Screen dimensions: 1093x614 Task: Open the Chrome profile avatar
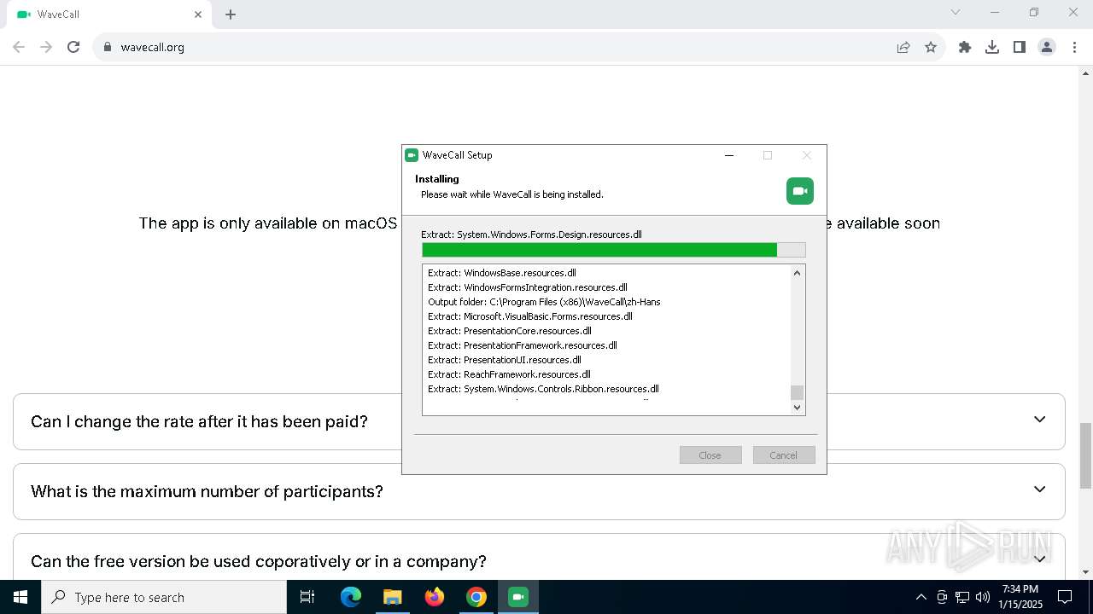[1047, 47]
